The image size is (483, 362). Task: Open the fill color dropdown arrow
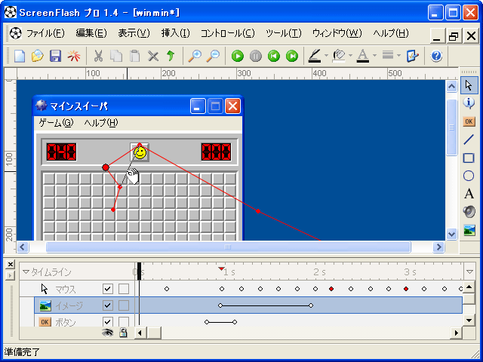coord(350,56)
